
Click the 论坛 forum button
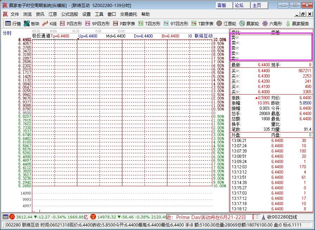tap(242, 5)
